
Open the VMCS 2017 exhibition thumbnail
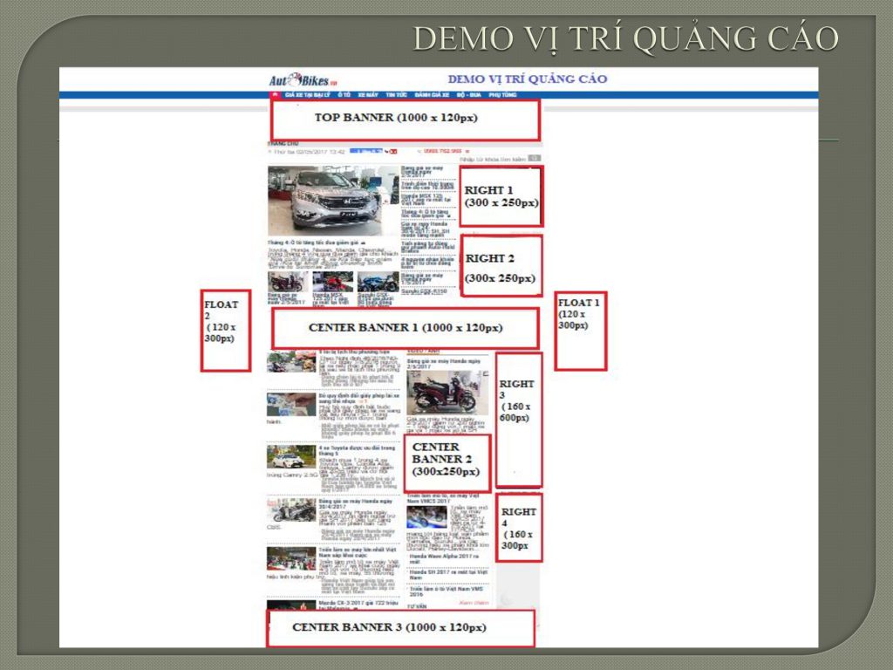426,517
